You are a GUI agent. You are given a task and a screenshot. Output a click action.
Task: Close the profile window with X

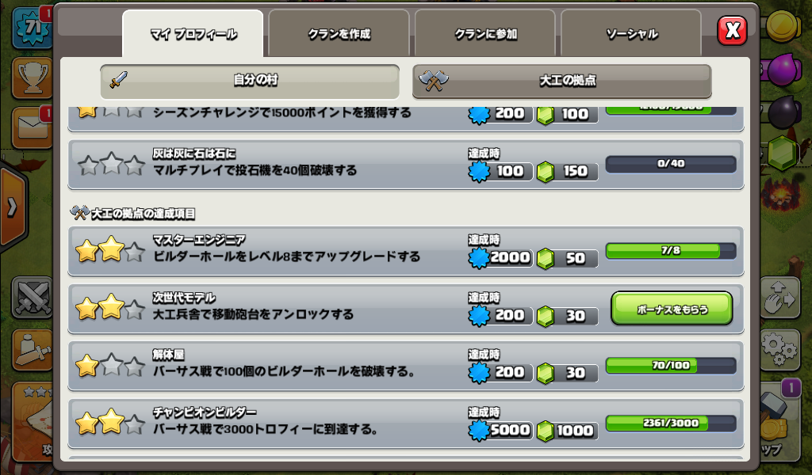point(732,31)
